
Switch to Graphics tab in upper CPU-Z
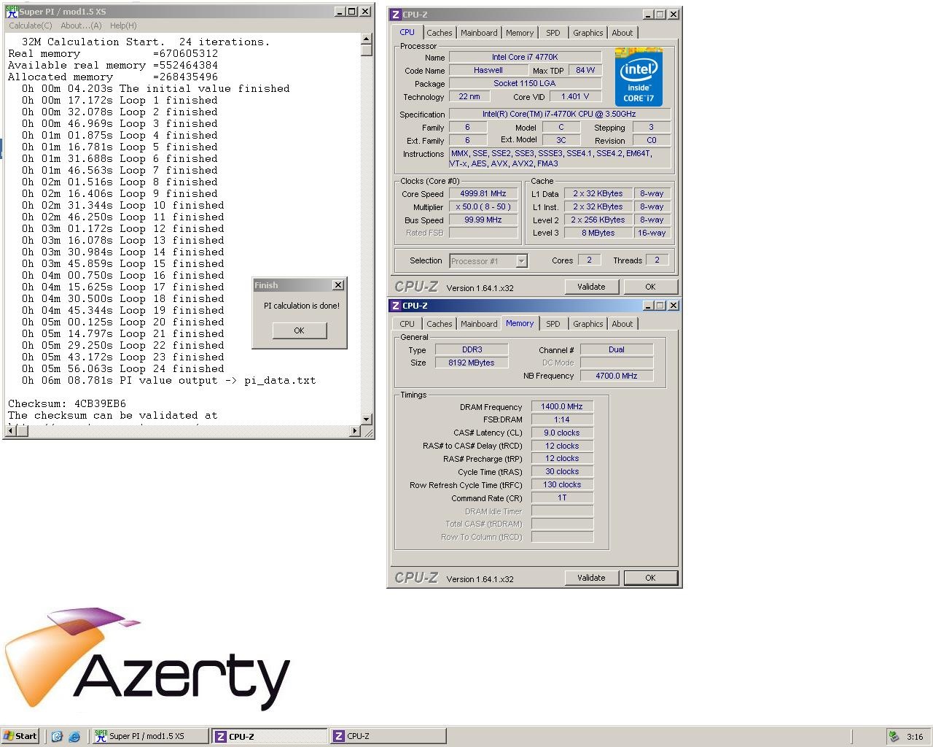coord(587,33)
